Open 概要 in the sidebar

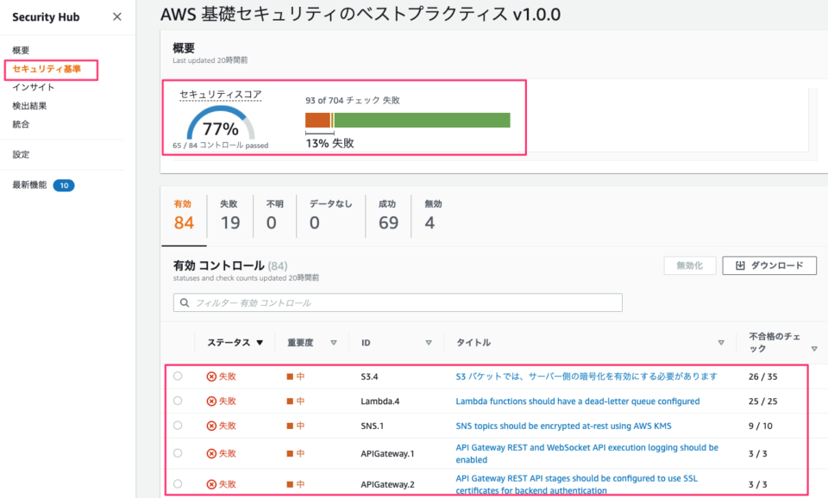coord(21,50)
